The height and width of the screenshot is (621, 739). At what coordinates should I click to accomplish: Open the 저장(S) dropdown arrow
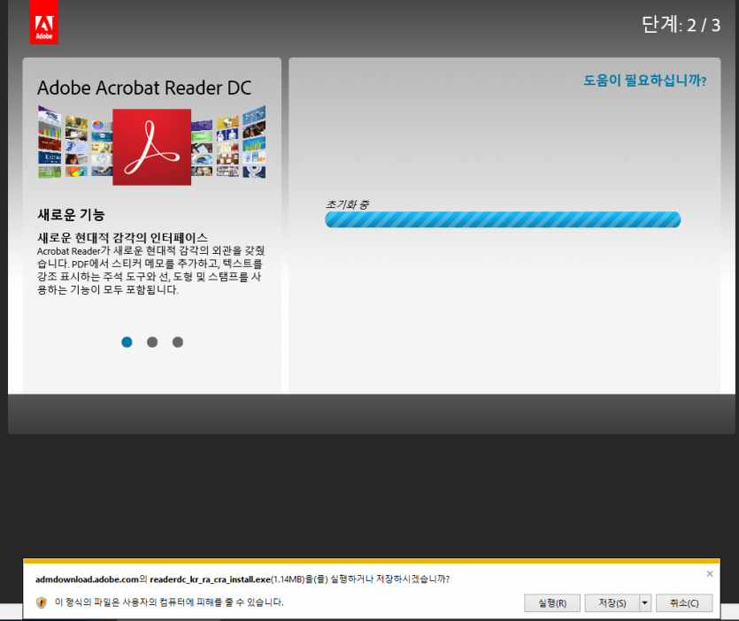645,602
